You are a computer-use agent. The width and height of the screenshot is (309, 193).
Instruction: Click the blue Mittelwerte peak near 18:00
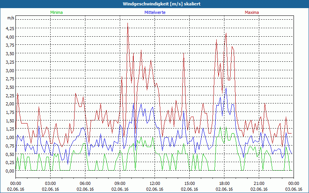click(226, 88)
